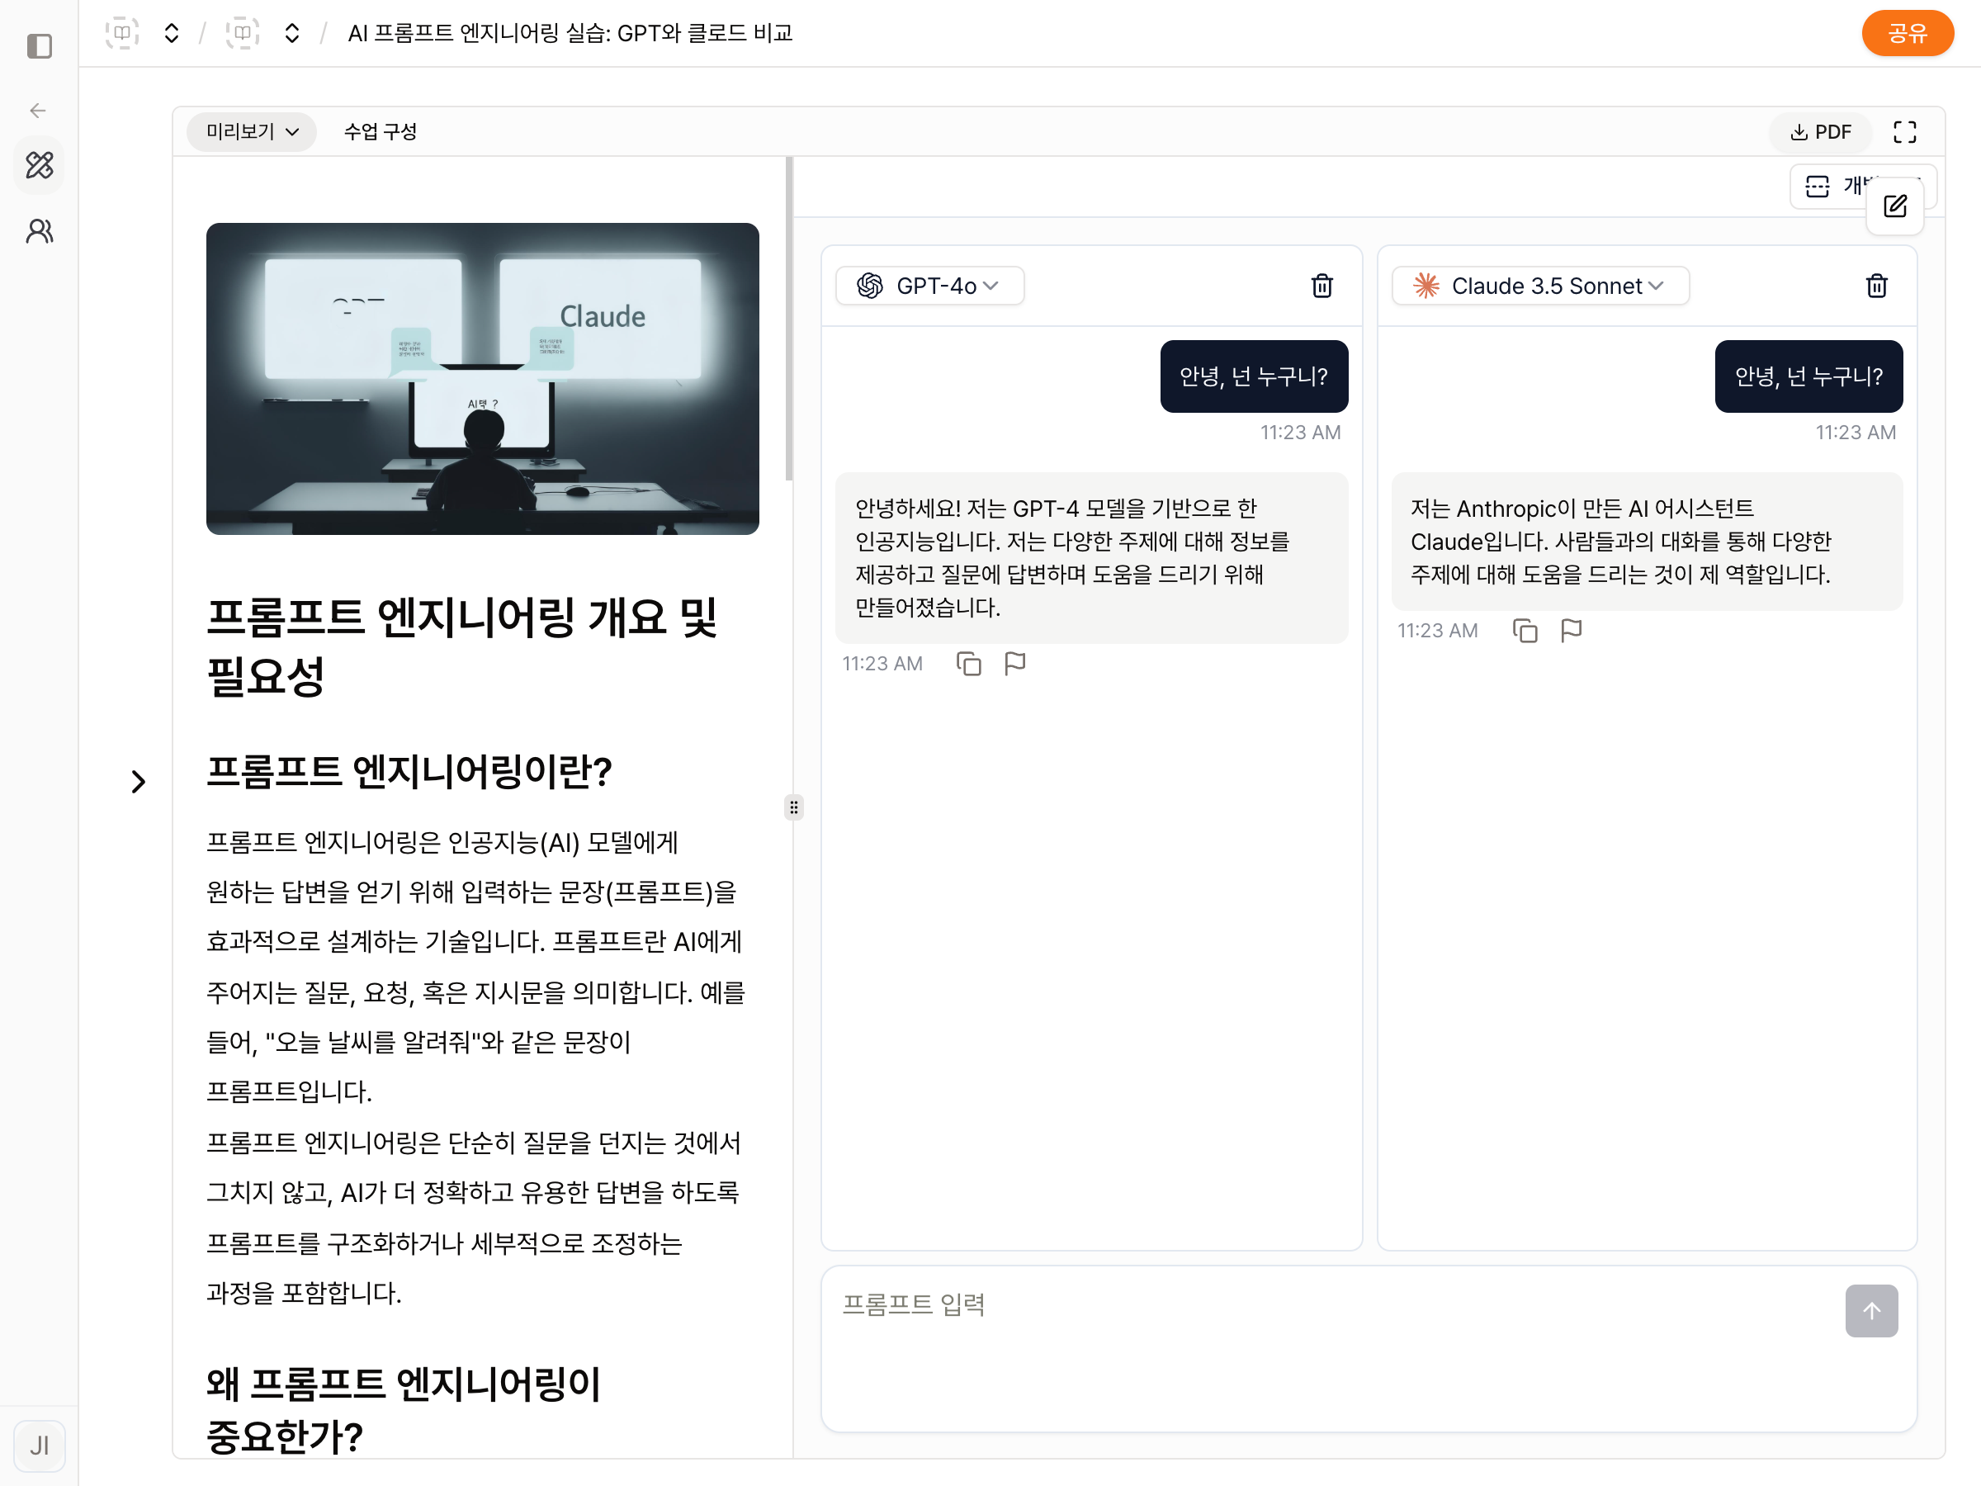This screenshot has width=1981, height=1486.
Task: Open the GPT-4o model dropdown
Action: tap(929, 286)
